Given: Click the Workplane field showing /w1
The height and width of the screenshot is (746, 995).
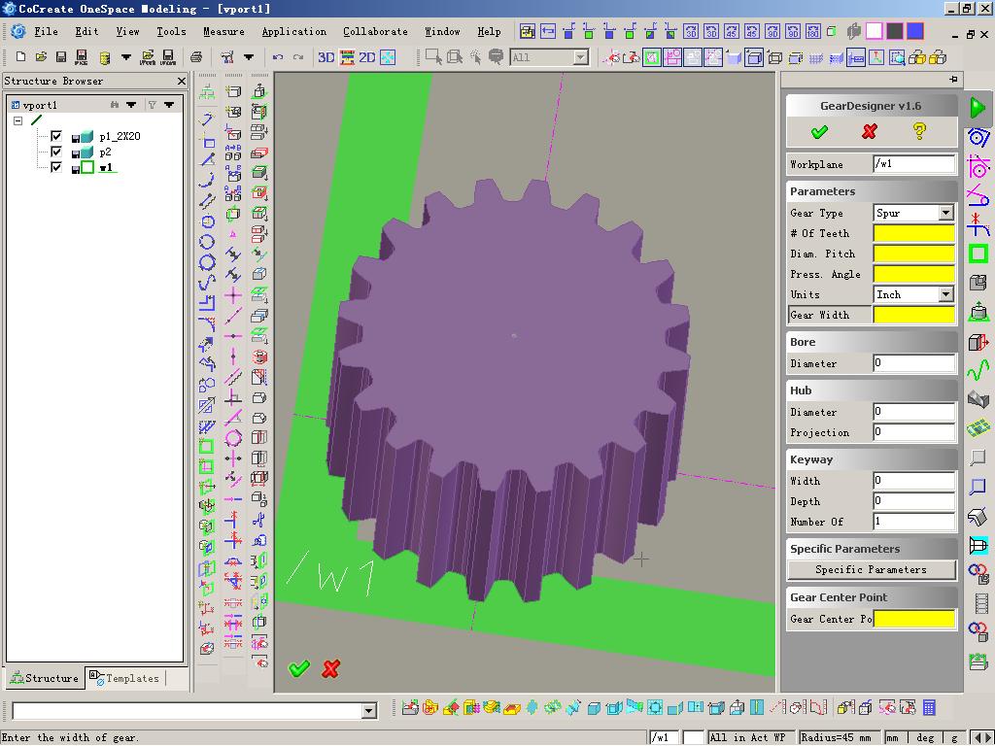Looking at the screenshot, I should click(x=913, y=163).
